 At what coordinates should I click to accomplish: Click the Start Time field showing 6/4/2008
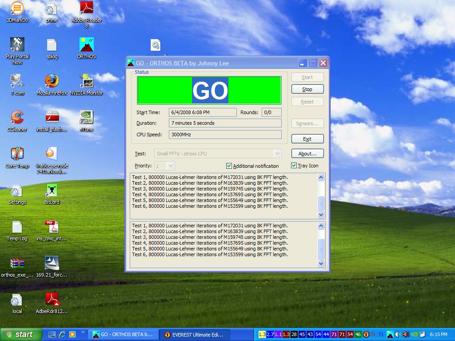pos(203,112)
